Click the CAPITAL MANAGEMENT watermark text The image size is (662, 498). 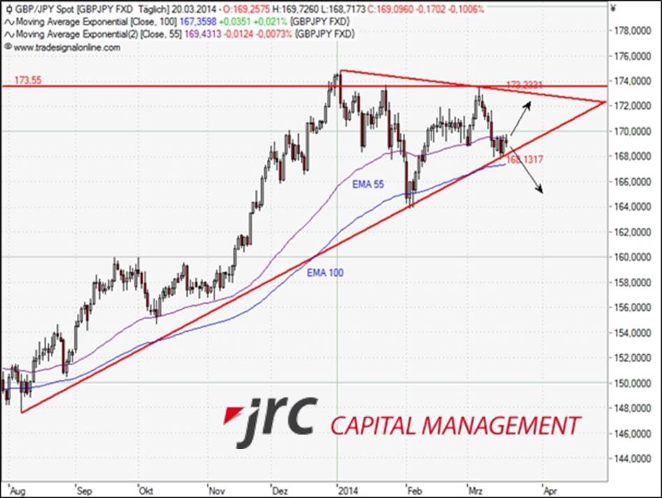[x=455, y=425]
